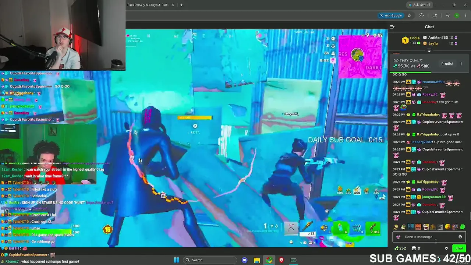The image size is (471, 265).
Task: Click the yellow health bar above the player
Action: [x=195, y=118]
